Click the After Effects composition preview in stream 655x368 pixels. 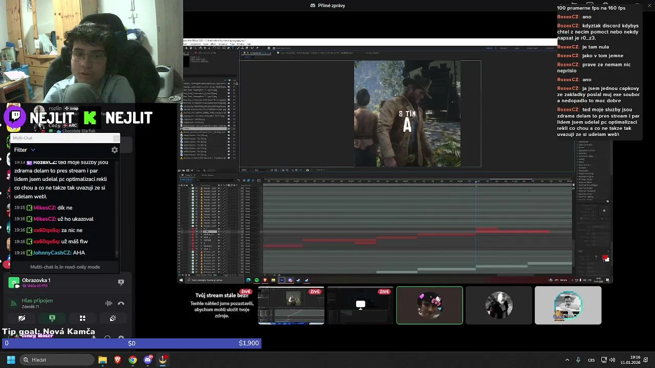click(407, 114)
